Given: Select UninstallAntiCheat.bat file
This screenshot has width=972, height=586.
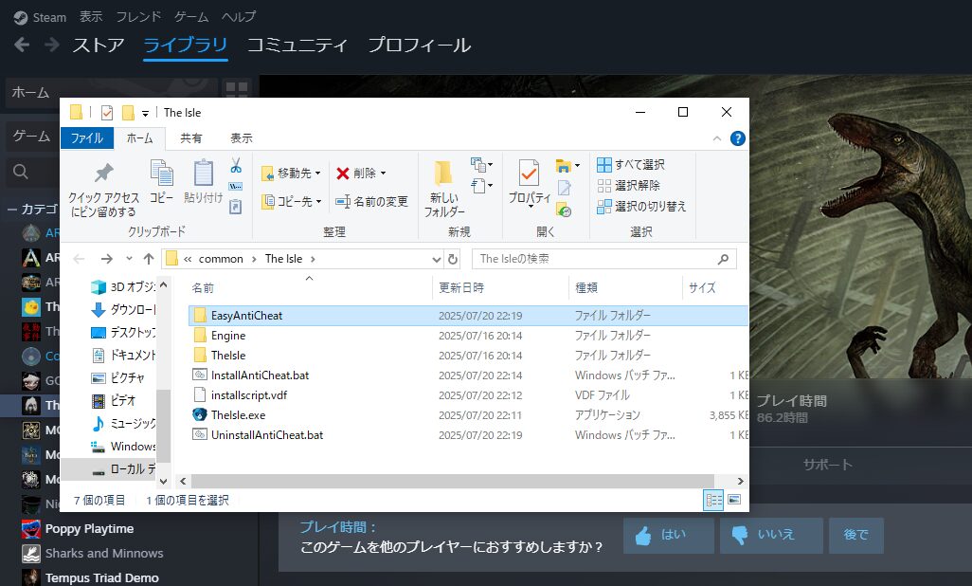Looking at the screenshot, I should 468,434.
